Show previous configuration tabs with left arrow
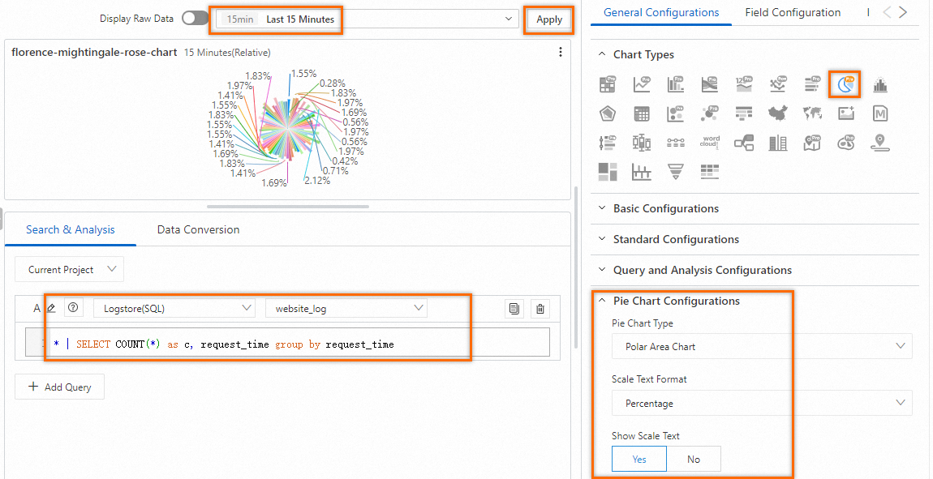 [x=887, y=12]
